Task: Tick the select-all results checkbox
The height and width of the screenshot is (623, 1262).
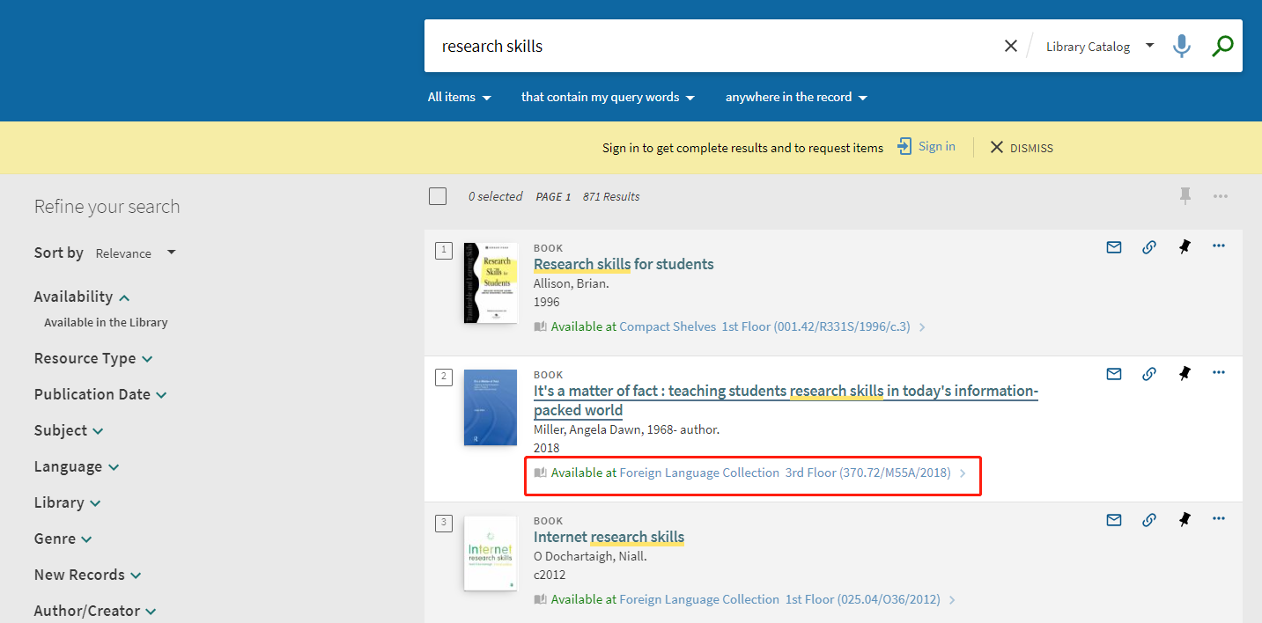Action: click(x=438, y=196)
